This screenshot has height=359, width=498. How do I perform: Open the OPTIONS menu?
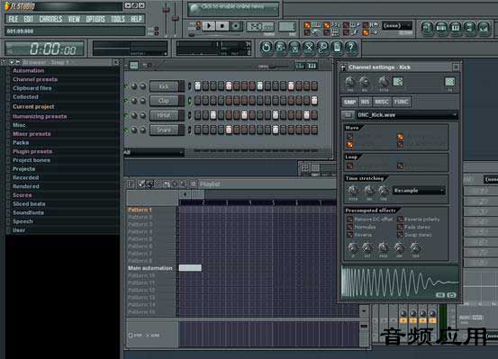click(95, 19)
